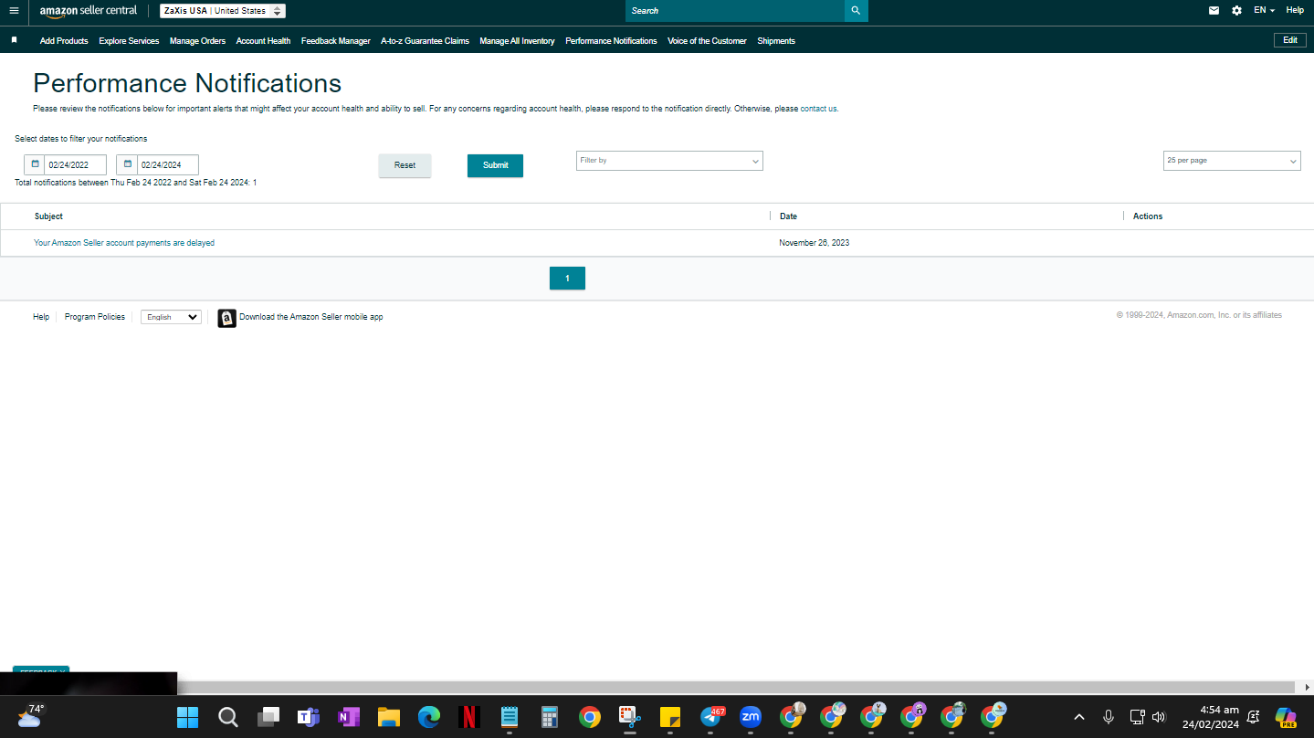Open the Windows Start menu
The image size is (1314, 738).
[x=187, y=717]
